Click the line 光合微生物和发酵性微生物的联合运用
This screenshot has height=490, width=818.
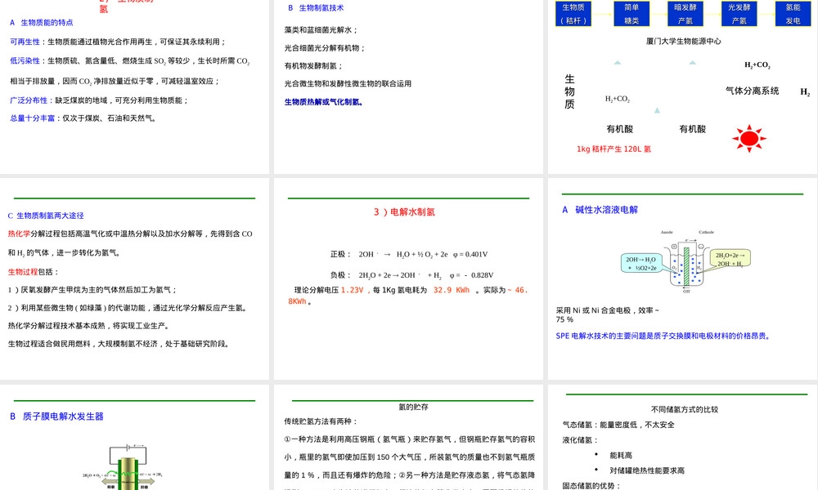[348, 84]
